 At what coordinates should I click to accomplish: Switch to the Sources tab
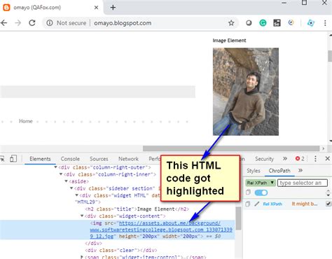(99, 159)
